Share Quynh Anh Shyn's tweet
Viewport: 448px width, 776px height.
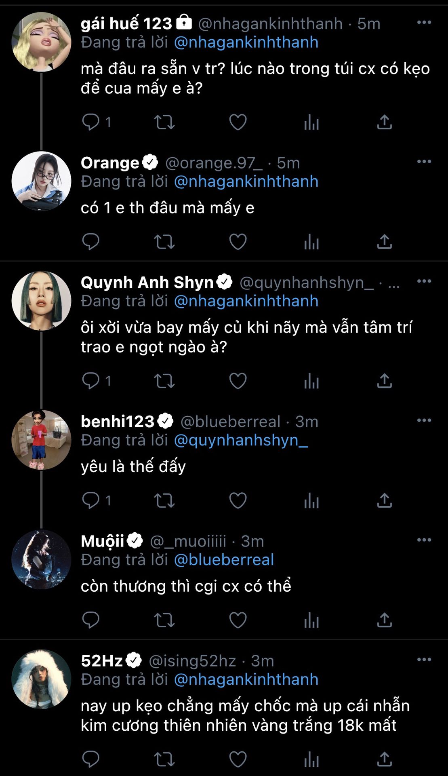[385, 381]
